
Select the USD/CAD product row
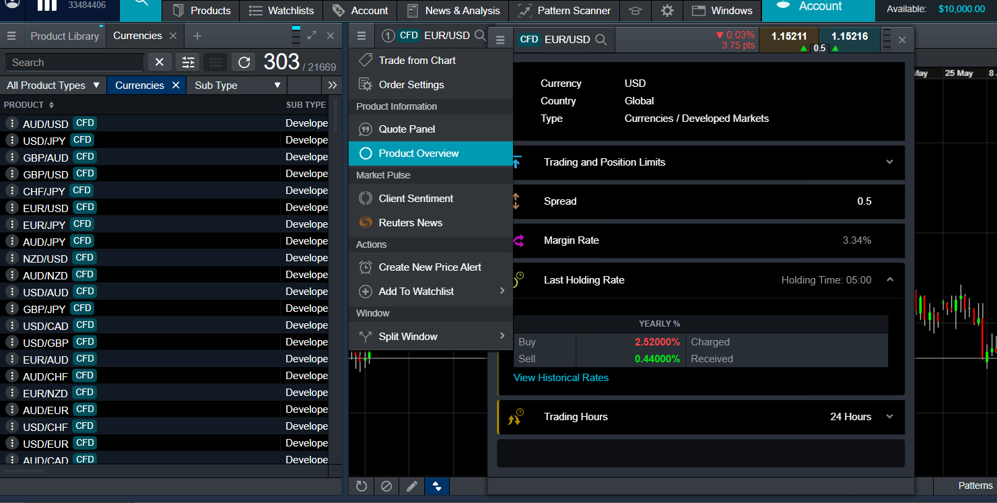point(165,325)
